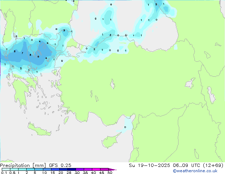The image size is (225, 174).
Task: Click the 20–25 mm legend color swatch
Action: click(64, 169)
